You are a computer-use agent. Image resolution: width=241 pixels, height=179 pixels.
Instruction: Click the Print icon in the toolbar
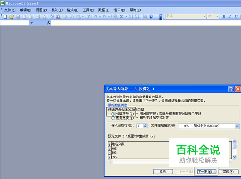pyautogui.click(x=38, y=17)
